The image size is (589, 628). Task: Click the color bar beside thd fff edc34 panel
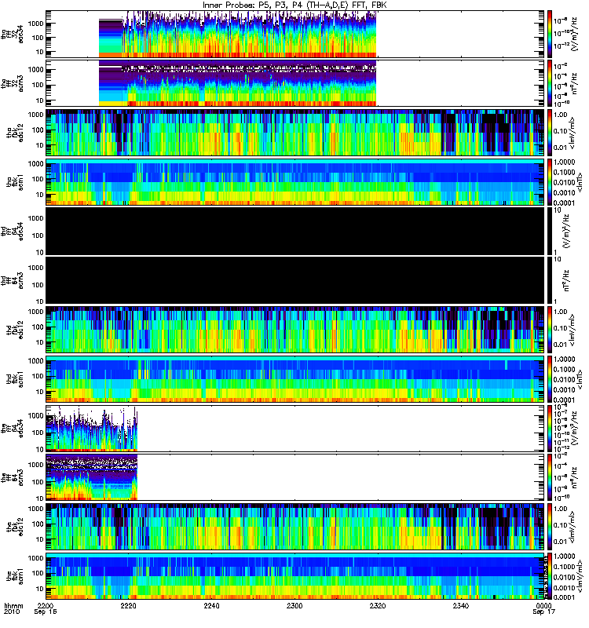click(550, 231)
